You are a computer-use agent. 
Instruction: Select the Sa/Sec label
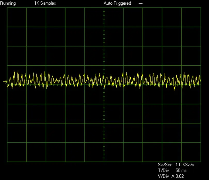(x=165, y=165)
